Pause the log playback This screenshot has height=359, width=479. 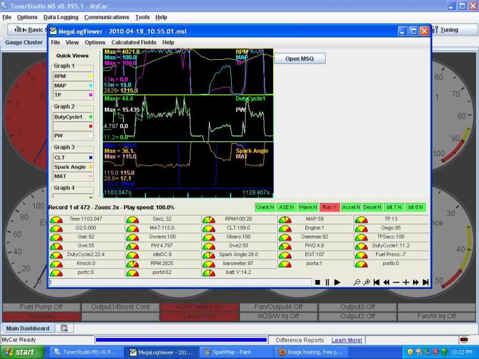point(327,282)
